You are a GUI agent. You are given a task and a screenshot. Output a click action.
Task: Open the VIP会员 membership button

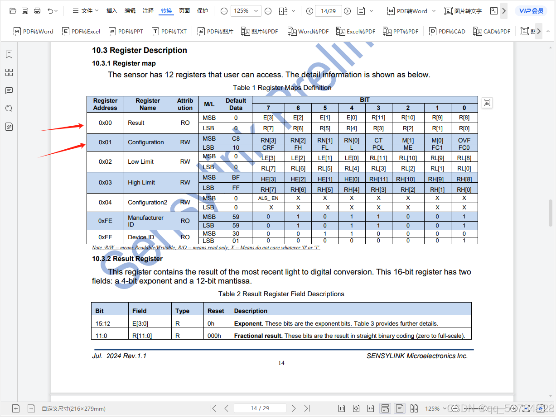(531, 11)
